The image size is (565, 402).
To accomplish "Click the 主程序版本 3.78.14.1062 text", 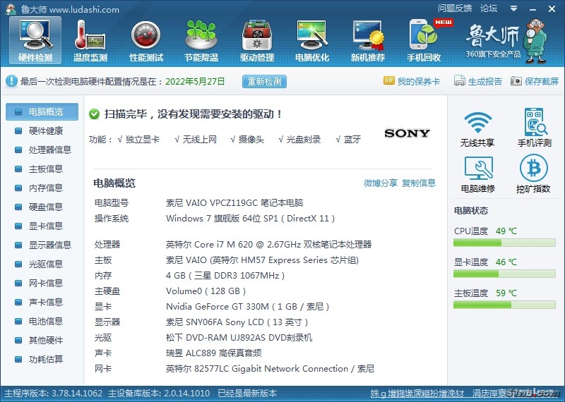I will click(54, 394).
